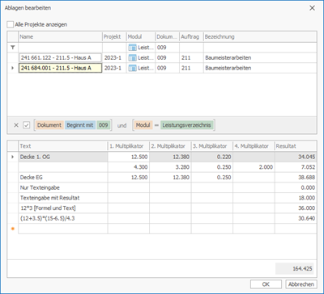Edit the Leistungsverzeichnis filter value tag

[x=186, y=125]
